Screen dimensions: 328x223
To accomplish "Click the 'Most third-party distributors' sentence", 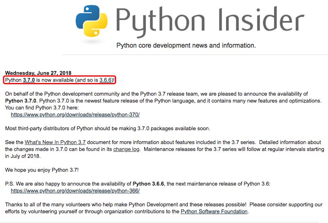I will [108, 129].
